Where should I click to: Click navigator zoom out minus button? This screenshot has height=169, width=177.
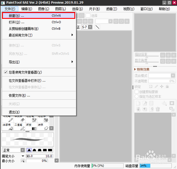163,55
